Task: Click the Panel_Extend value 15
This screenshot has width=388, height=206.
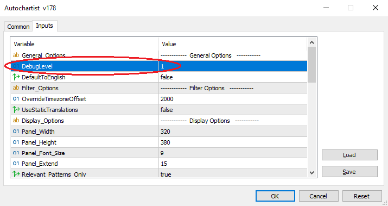Action: 164,164
